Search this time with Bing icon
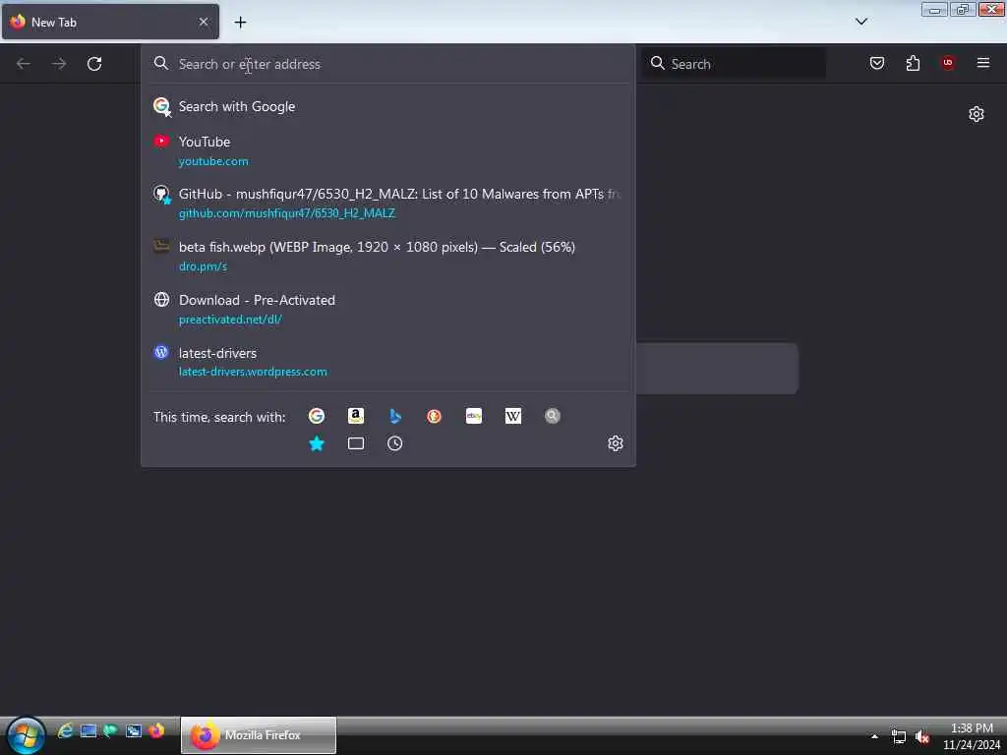The height and width of the screenshot is (755, 1007). click(395, 416)
